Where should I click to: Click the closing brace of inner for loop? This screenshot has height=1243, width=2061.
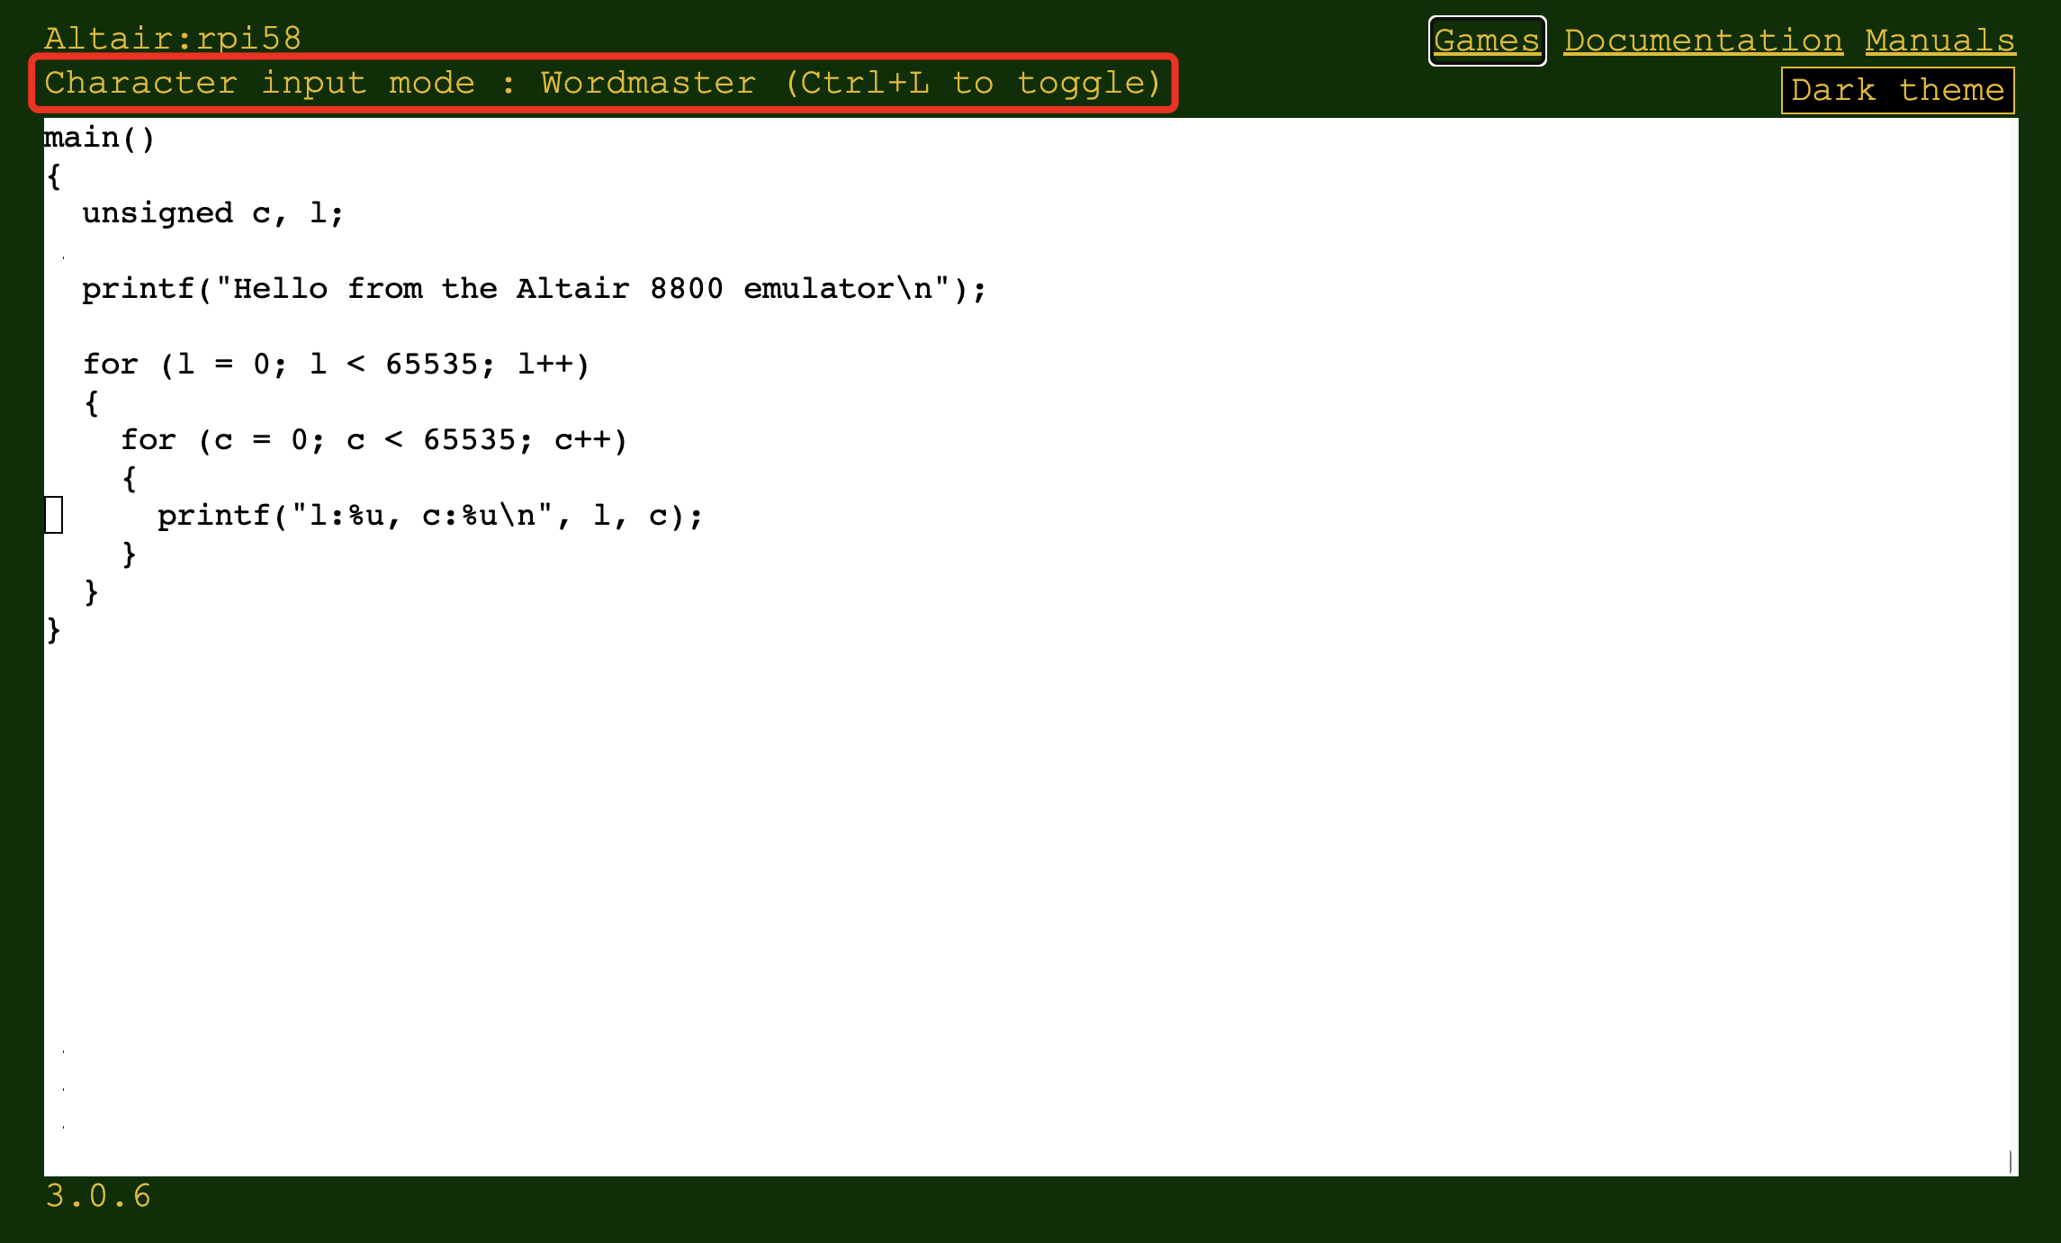(x=129, y=554)
